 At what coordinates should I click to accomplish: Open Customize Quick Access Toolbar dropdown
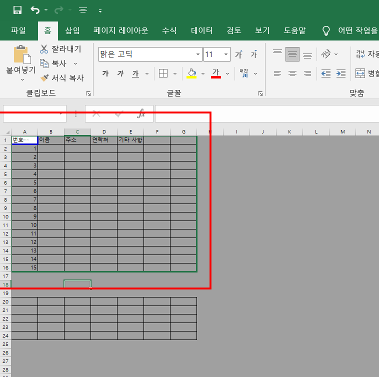pyautogui.click(x=100, y=10)
